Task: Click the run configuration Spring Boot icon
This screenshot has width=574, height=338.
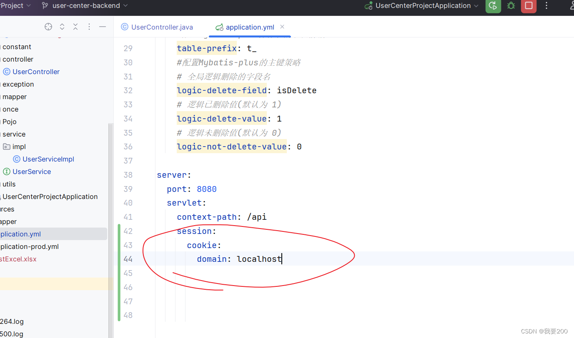Action: (x=368, y=6)
